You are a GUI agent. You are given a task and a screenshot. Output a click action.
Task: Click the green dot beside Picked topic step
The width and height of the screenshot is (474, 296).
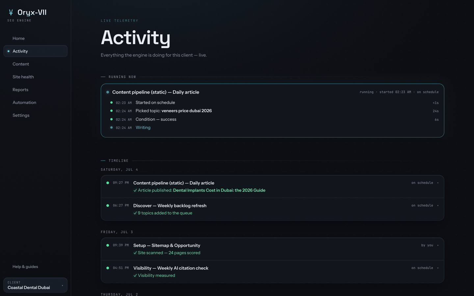pyautogui.click(x=111, y=111)
